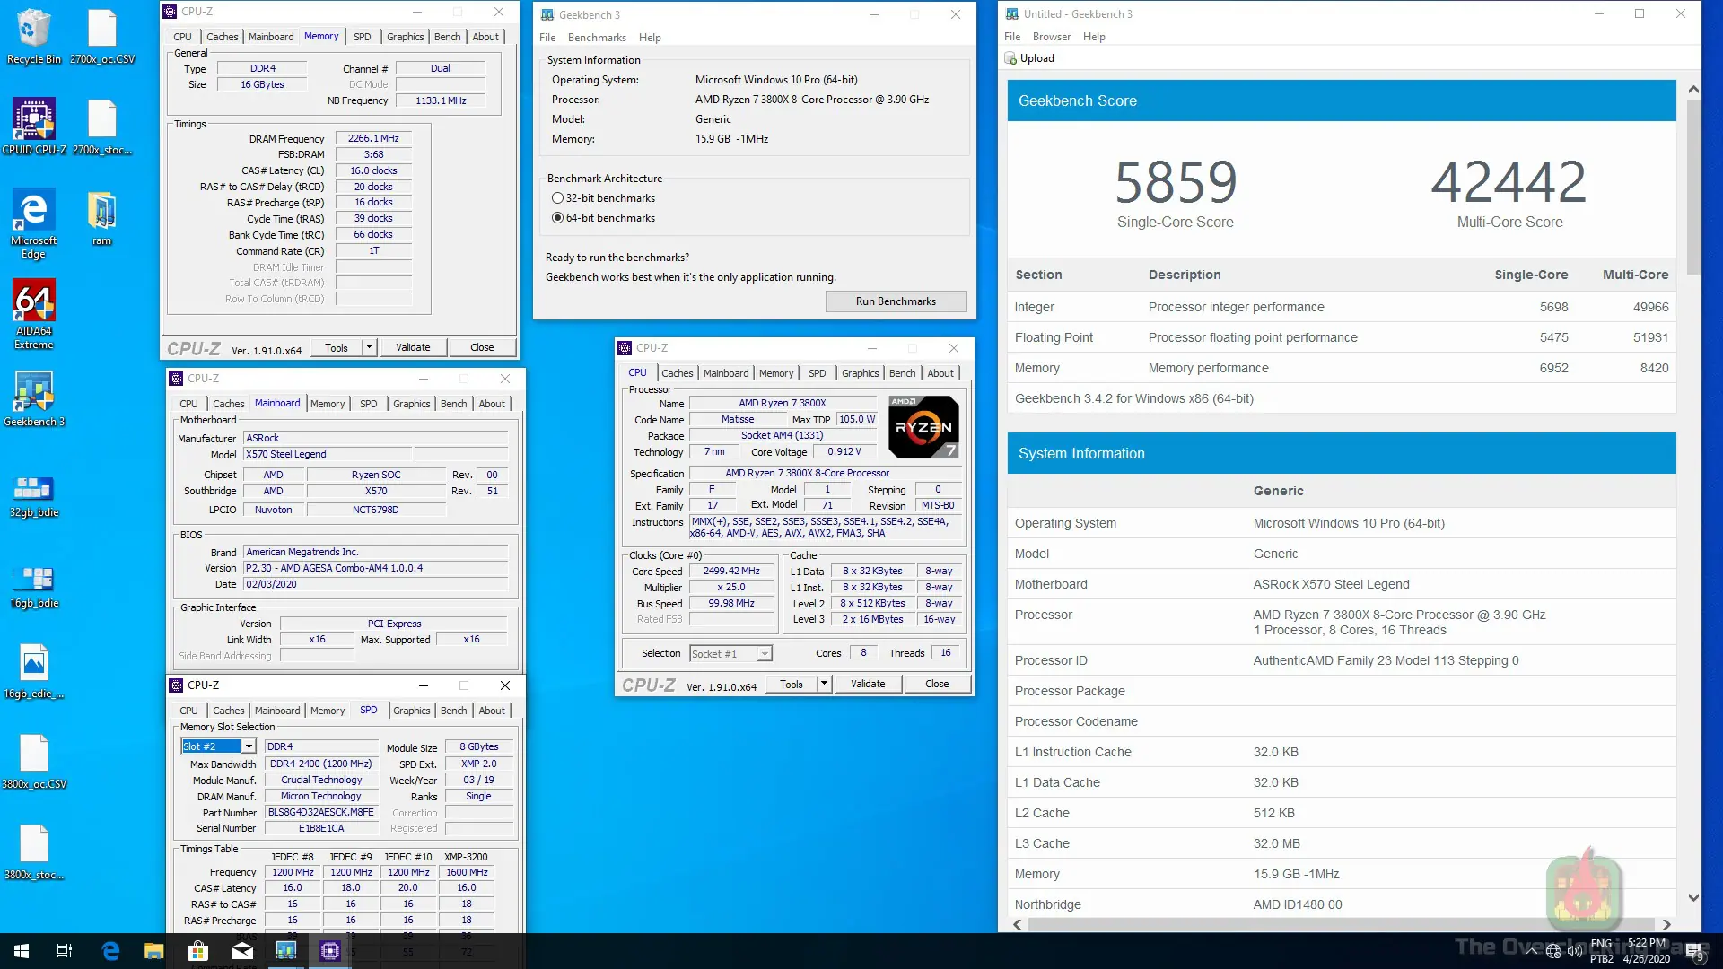Select the 3800x_oc.CSV desktop file
This screenshot has width=1723, height=969.
point(34,762)
